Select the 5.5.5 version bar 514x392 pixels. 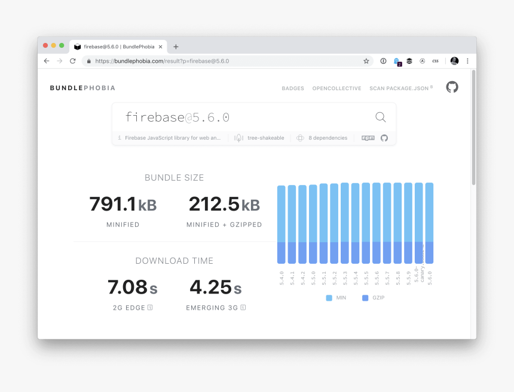coord(366,223)
